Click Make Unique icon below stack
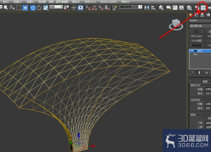 (x=206, y=72)
